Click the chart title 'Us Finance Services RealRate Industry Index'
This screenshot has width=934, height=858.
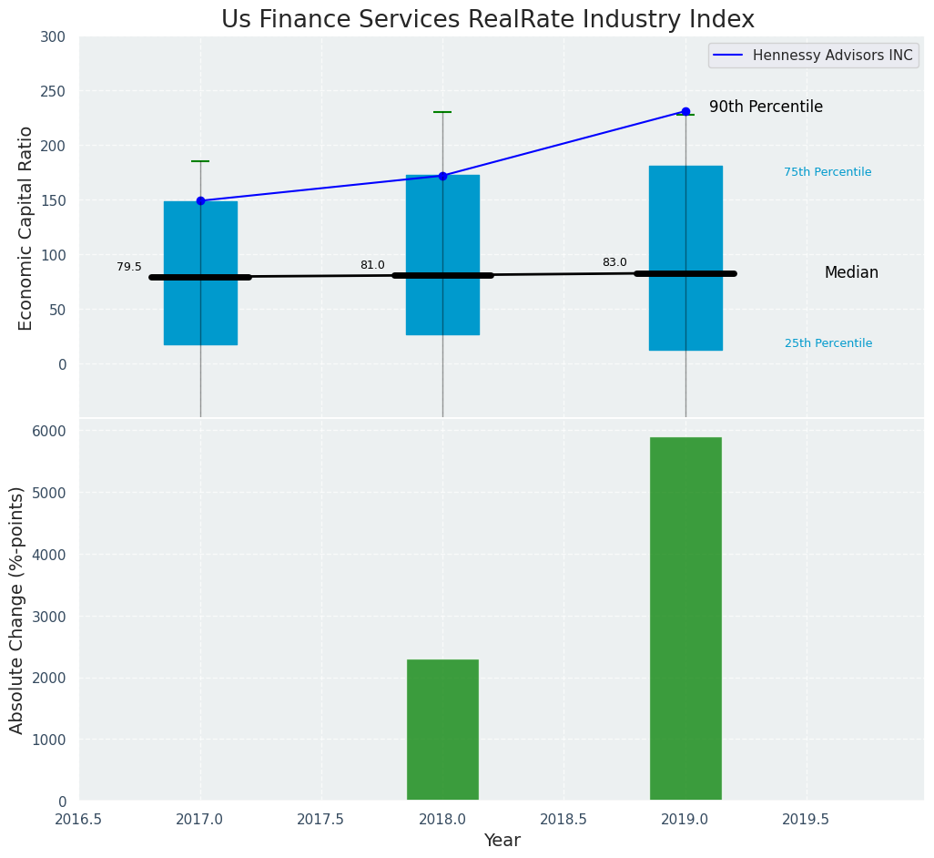(487, 20)
